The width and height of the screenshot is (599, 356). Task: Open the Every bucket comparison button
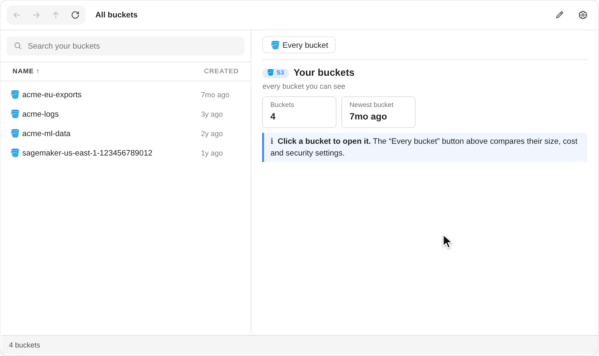click(299, 45)
